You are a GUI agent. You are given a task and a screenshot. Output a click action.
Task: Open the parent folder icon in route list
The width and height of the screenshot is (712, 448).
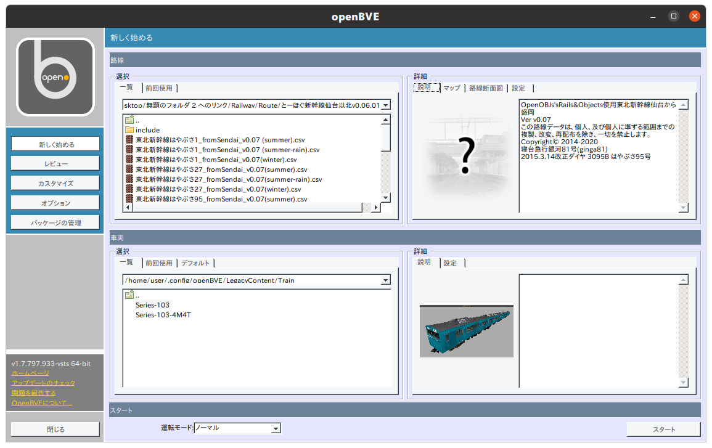(129, 120)
